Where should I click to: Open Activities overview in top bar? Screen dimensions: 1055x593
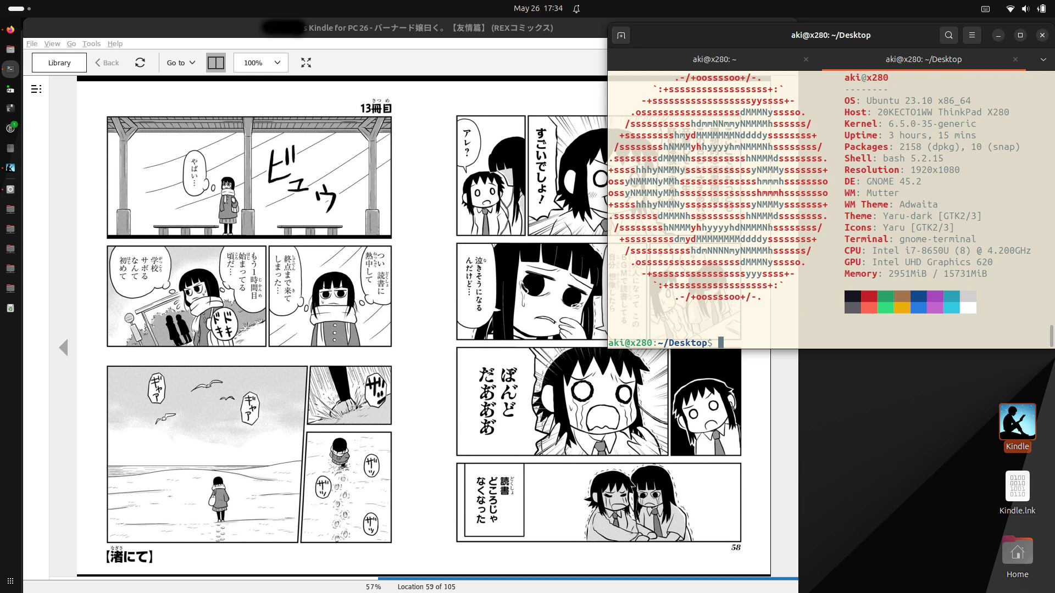[20, 8]
